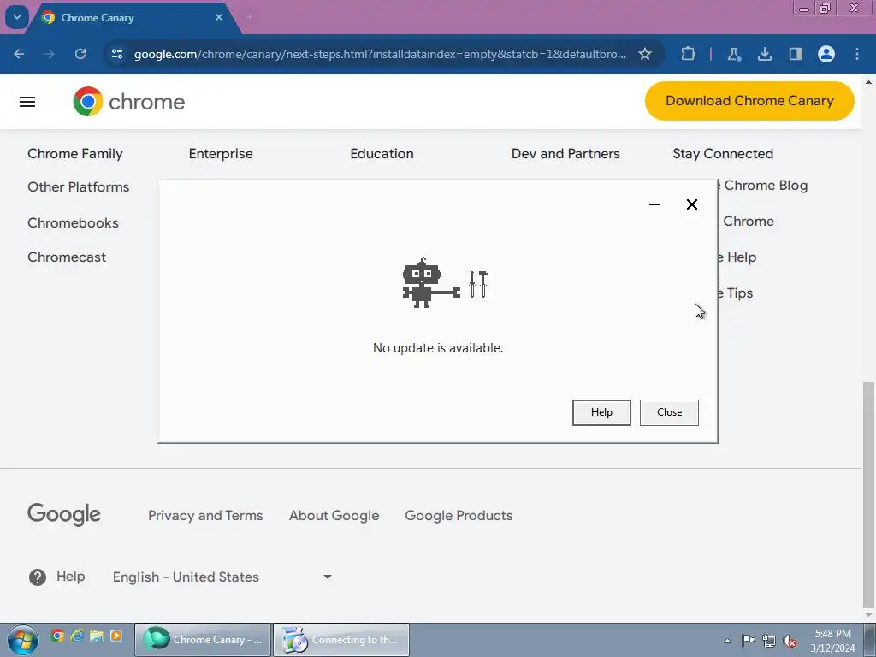The image size is (876, 657).
Task: Open the English - United States language dropdown
Action: 222,577
